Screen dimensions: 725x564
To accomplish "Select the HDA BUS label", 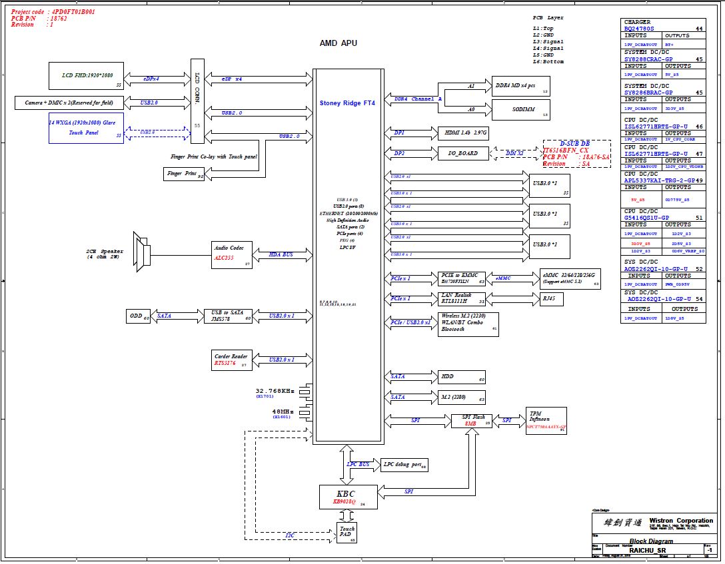I will click(281, 254).
